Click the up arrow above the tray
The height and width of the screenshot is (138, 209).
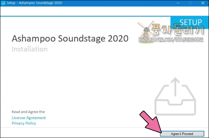175,87
